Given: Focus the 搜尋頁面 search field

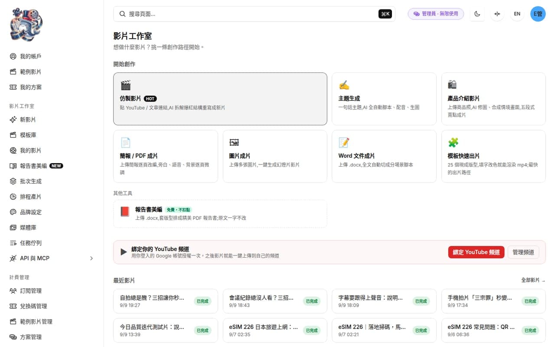Looking at the screenshot, I should (x=254, y=14).
